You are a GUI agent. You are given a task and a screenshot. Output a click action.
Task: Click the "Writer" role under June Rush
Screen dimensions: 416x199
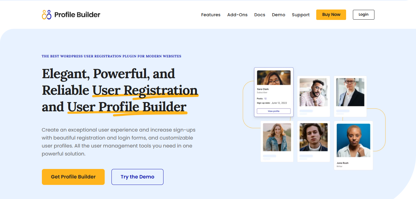[339, 166]
